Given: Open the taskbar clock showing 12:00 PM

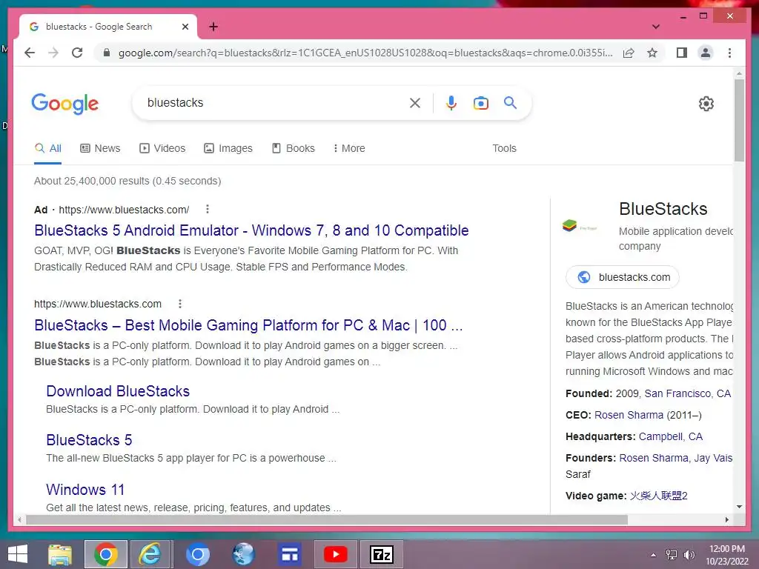Looking at the screenshot, I should coord(726,555).
